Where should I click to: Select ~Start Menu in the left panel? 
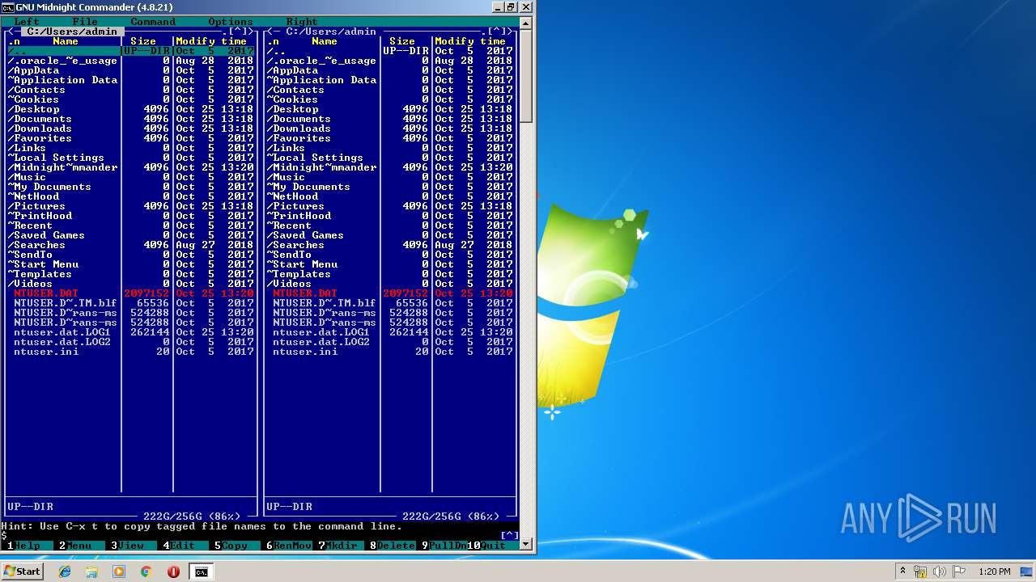[130, 264]
